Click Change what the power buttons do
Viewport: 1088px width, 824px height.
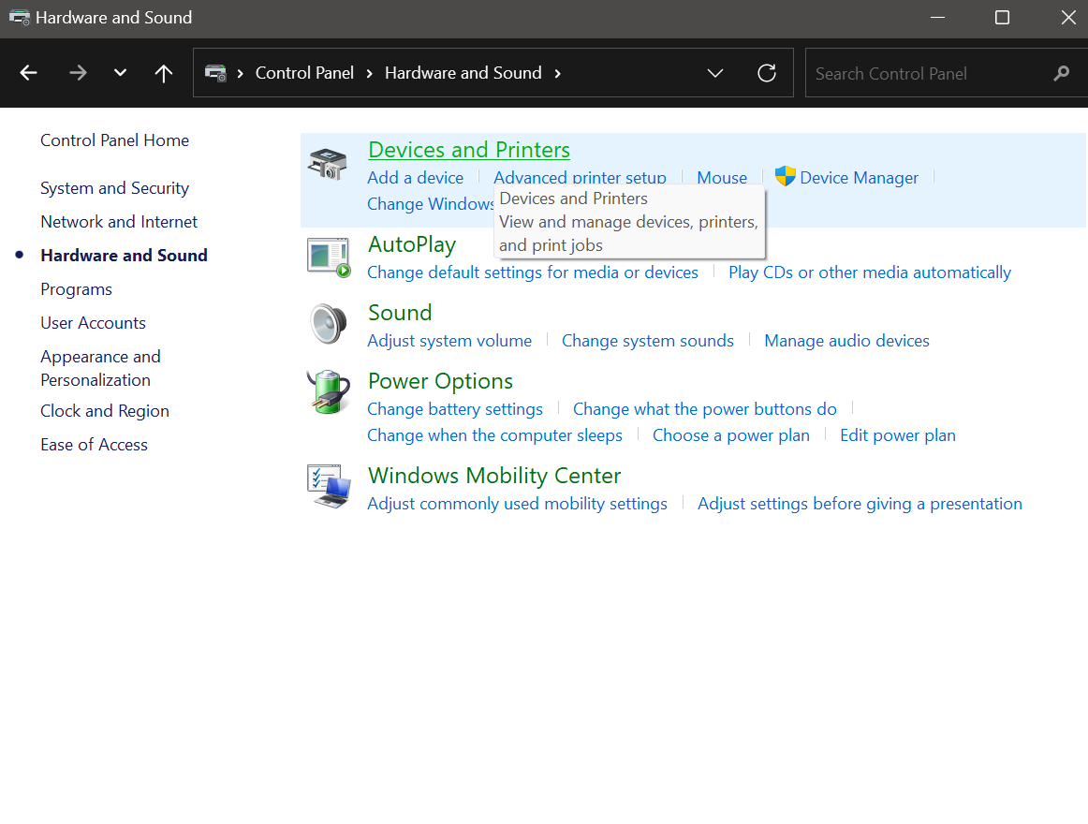tap(704, 409)
